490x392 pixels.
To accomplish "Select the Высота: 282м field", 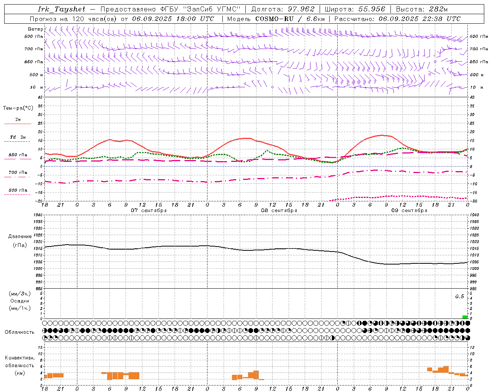I will pyautogui.click(x=421, y=9).
